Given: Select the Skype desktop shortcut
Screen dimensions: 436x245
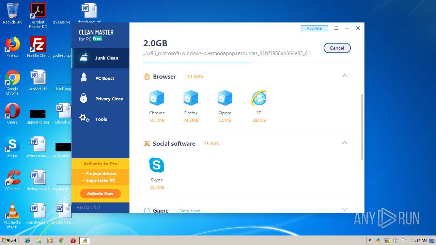Looking at the screenshot, I should (x=12, y=147).
